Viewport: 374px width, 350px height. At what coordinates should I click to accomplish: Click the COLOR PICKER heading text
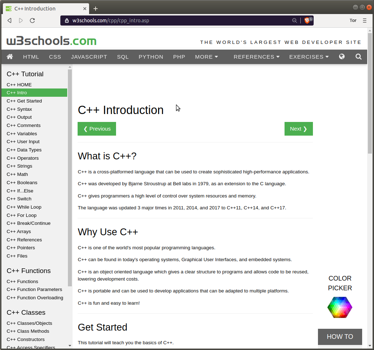(340, 283)
